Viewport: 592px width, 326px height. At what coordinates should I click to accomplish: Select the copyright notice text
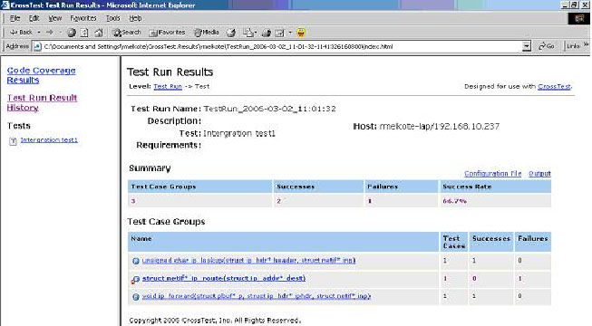pyautogui.click(x=215, y=321)
